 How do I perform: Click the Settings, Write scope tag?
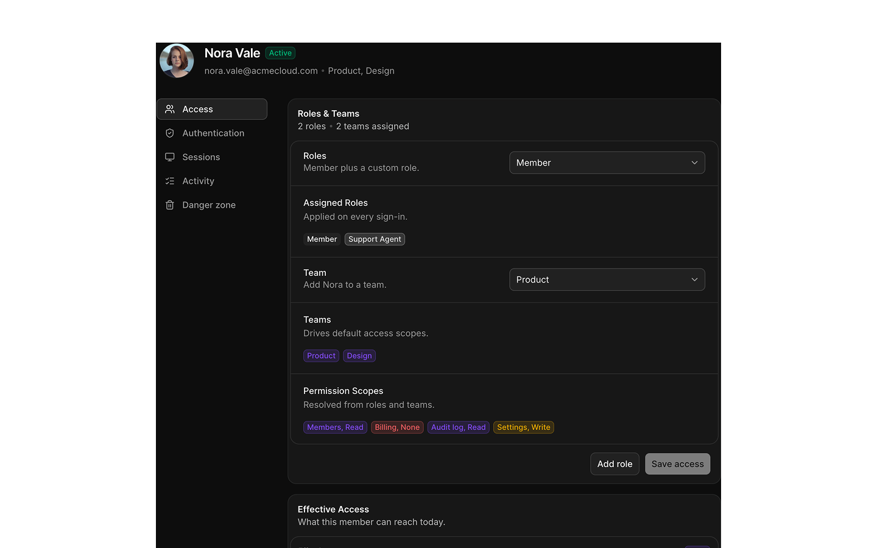click(524, 427)
